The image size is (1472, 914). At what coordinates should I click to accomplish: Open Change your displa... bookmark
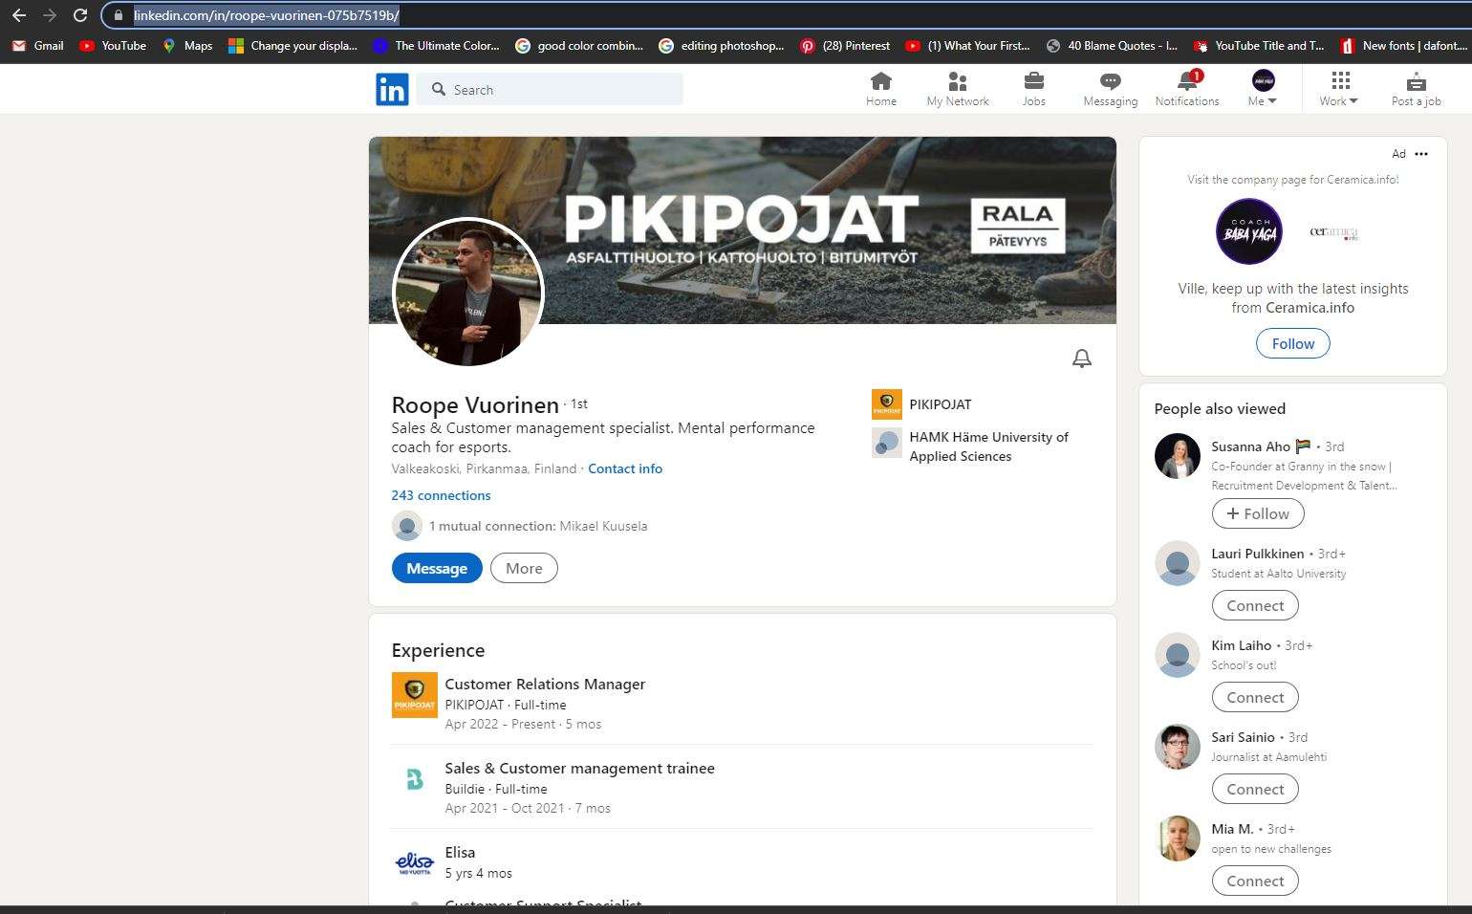(x=292, y=45)
